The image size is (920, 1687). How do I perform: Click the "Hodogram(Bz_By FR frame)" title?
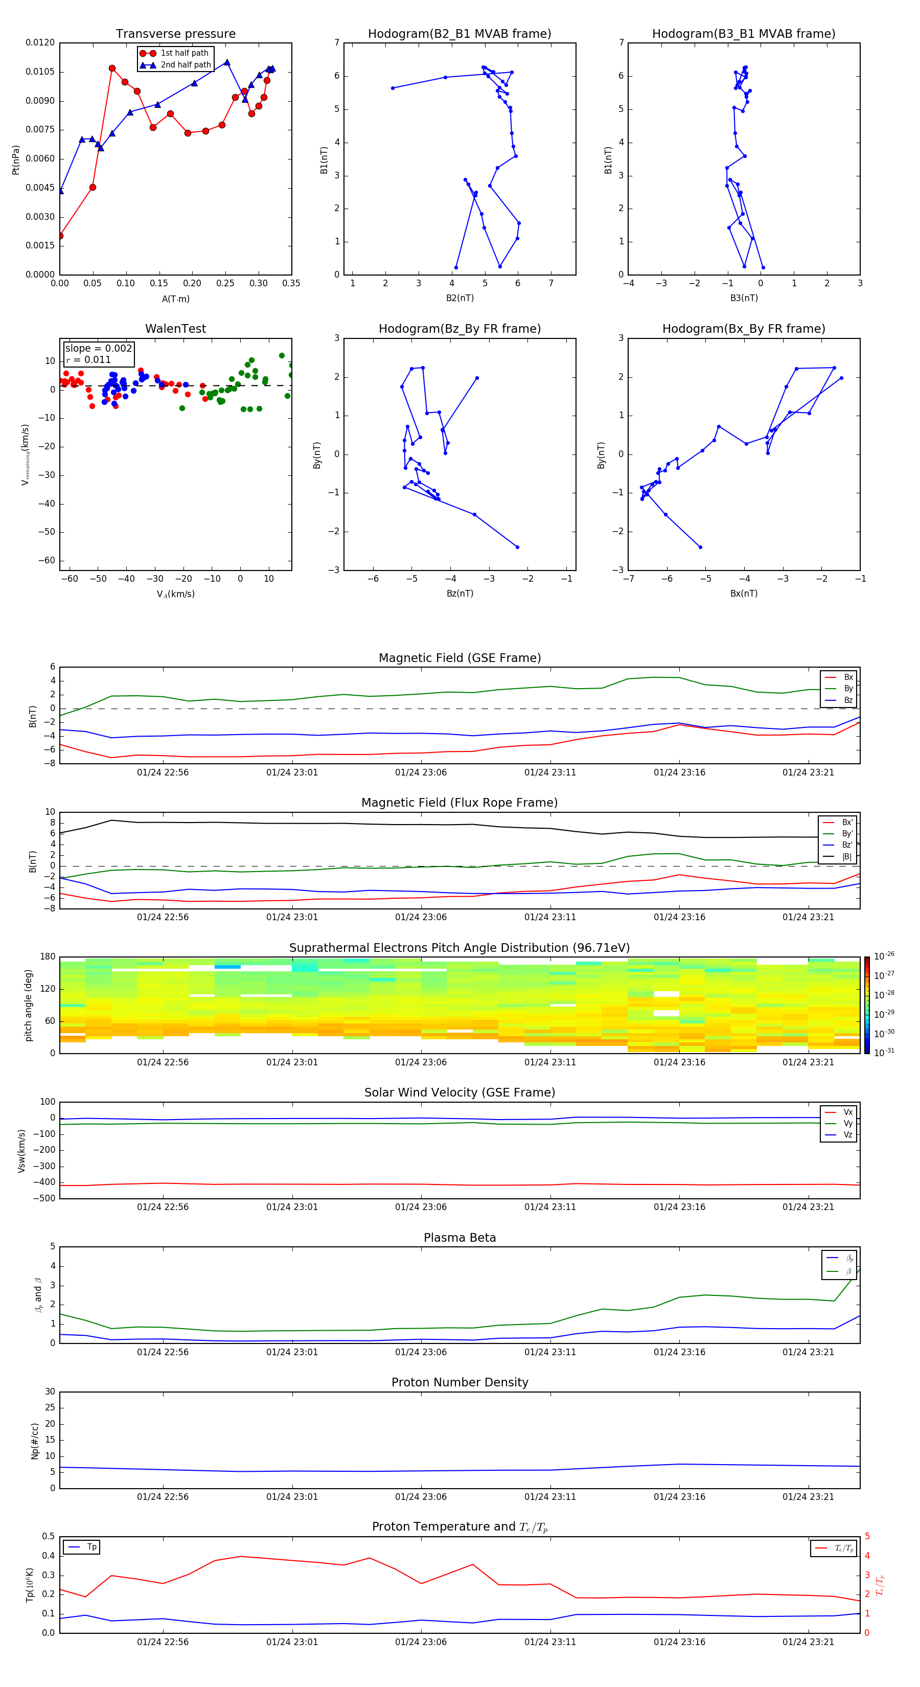pos(459,329)
